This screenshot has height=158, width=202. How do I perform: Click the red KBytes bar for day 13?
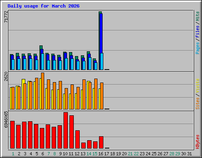tap(84, 145)
